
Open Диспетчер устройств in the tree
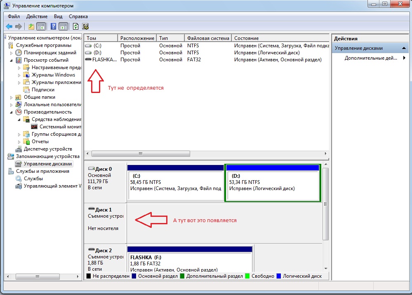click(x=48, y=149)
